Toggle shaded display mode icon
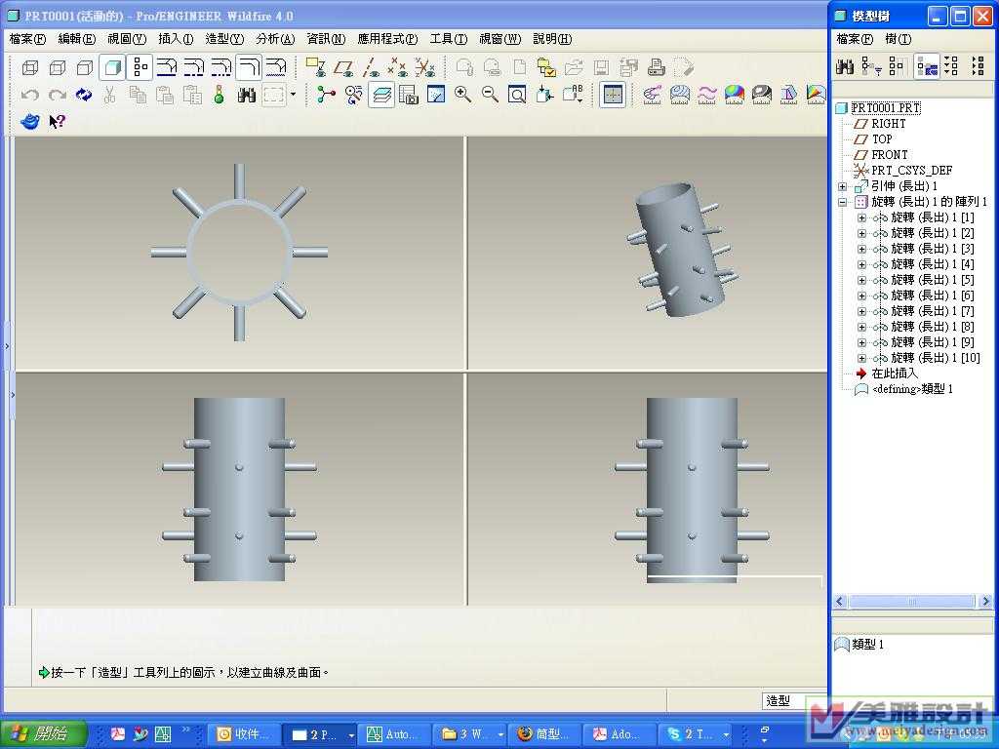Image resolution: width=999 pixels, height=749 pixels. 112,67
